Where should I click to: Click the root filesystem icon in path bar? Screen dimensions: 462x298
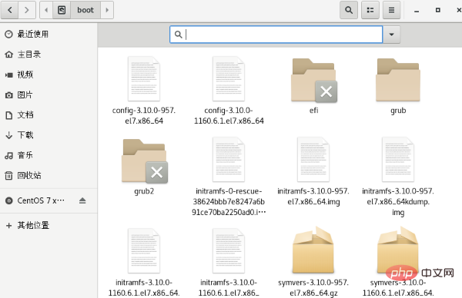62,10
